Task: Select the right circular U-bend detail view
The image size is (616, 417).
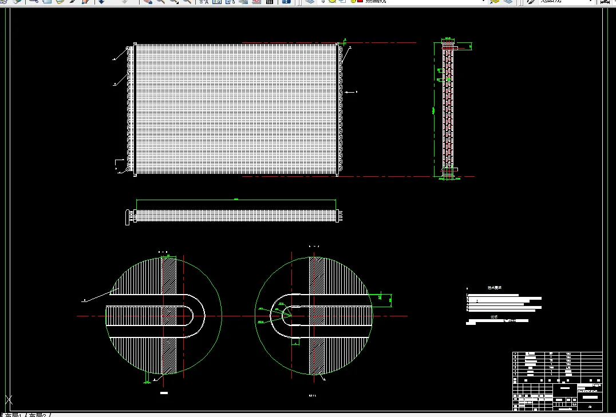Action: (314, 316)
